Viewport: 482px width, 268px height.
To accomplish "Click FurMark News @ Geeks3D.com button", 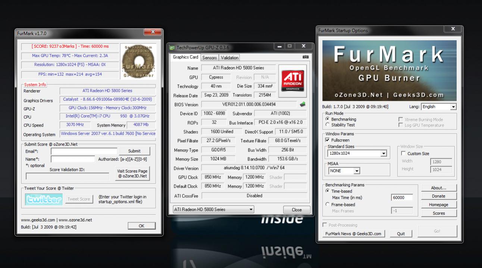I will tap(353, 234).
